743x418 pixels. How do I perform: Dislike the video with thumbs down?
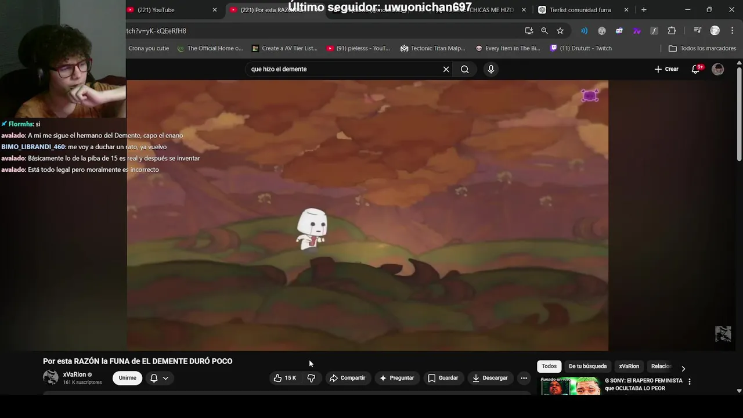coord(311,378)
